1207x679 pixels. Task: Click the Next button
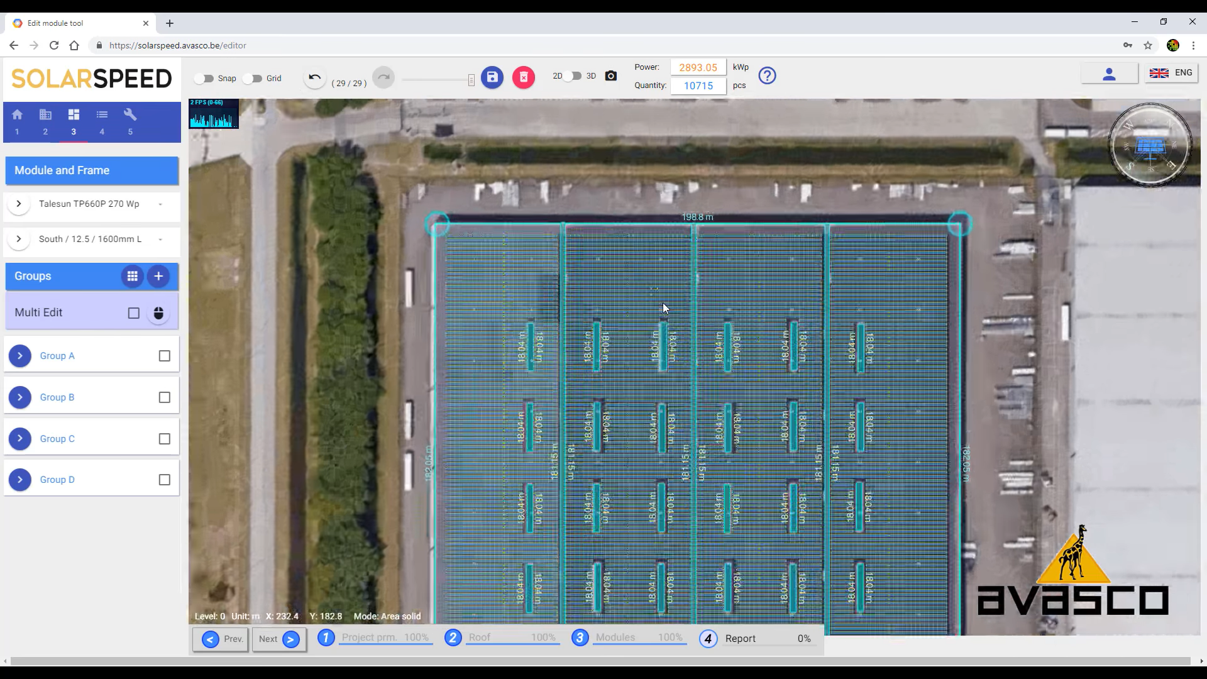pos(279,639)
